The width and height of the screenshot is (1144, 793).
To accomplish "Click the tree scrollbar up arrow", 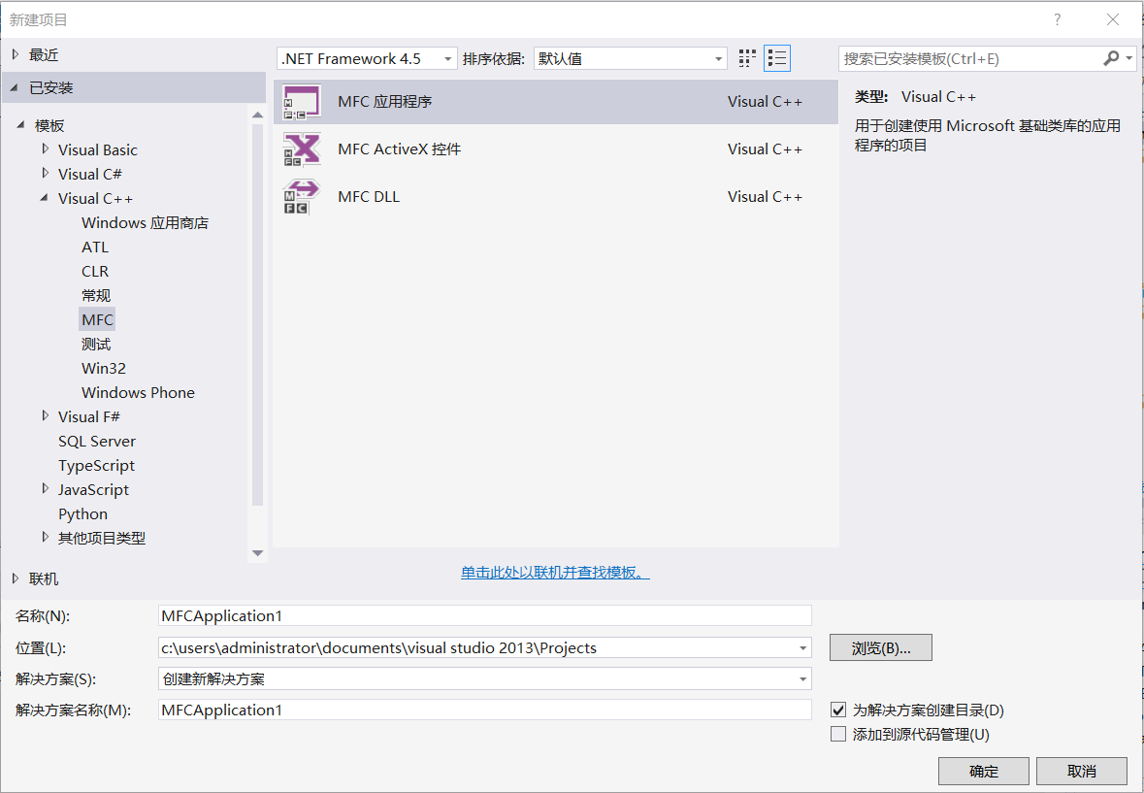I will (x=257, y=115).
